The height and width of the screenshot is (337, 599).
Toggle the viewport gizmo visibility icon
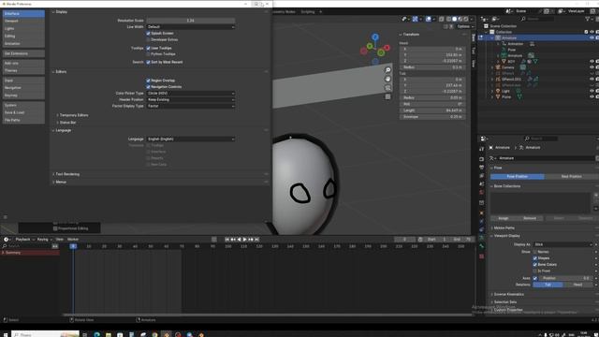(416, 19)
